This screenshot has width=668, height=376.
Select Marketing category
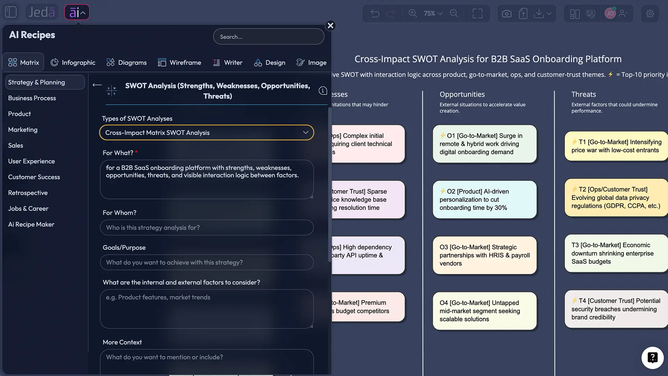23,130
